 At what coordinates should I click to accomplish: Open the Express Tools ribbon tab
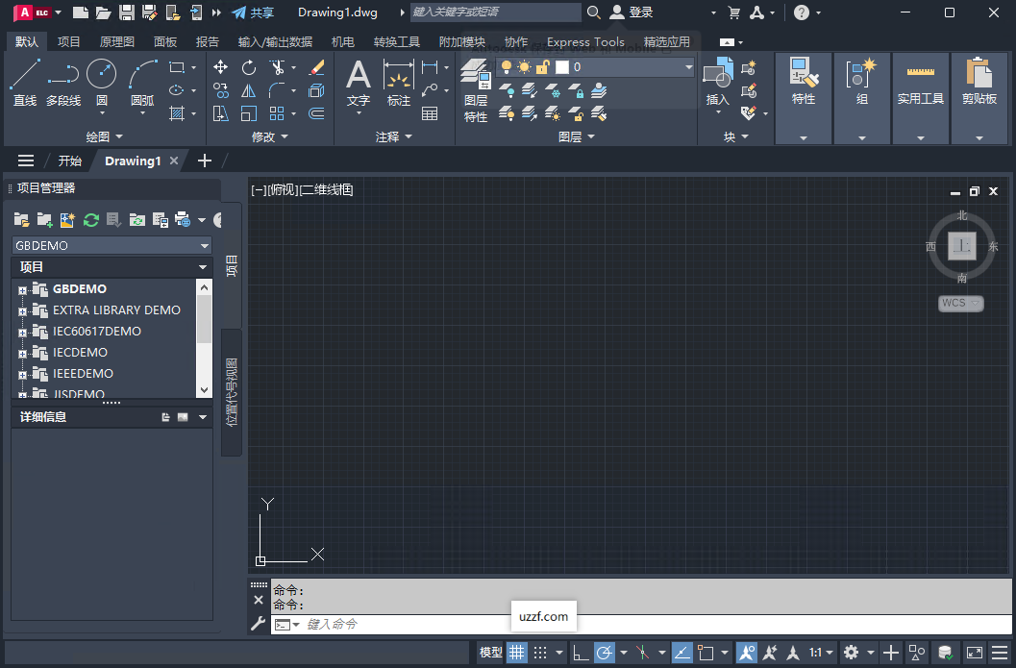click(x=585, y=41)
